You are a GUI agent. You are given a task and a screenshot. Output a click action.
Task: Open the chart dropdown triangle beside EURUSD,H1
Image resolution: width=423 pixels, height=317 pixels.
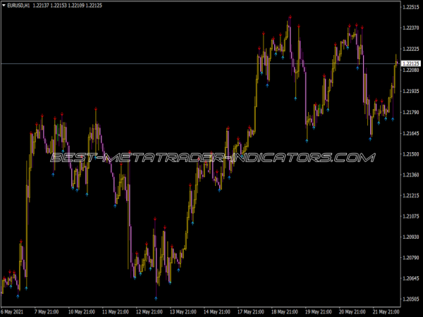[x=4, y=6]
